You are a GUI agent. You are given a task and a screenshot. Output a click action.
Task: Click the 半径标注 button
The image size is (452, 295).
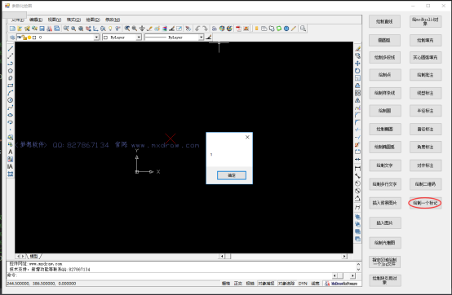click(425, 111)
